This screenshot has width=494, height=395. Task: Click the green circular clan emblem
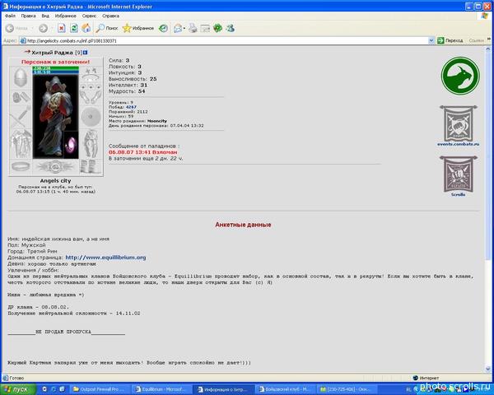coord(460,76)
